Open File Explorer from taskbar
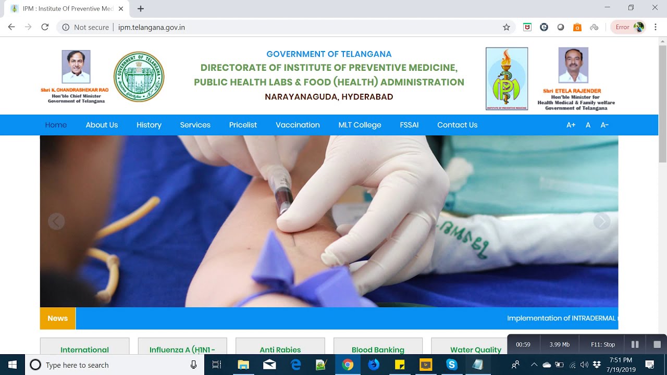Image resolution: width=667 pixels, height=375 pixels. [243, 365]
